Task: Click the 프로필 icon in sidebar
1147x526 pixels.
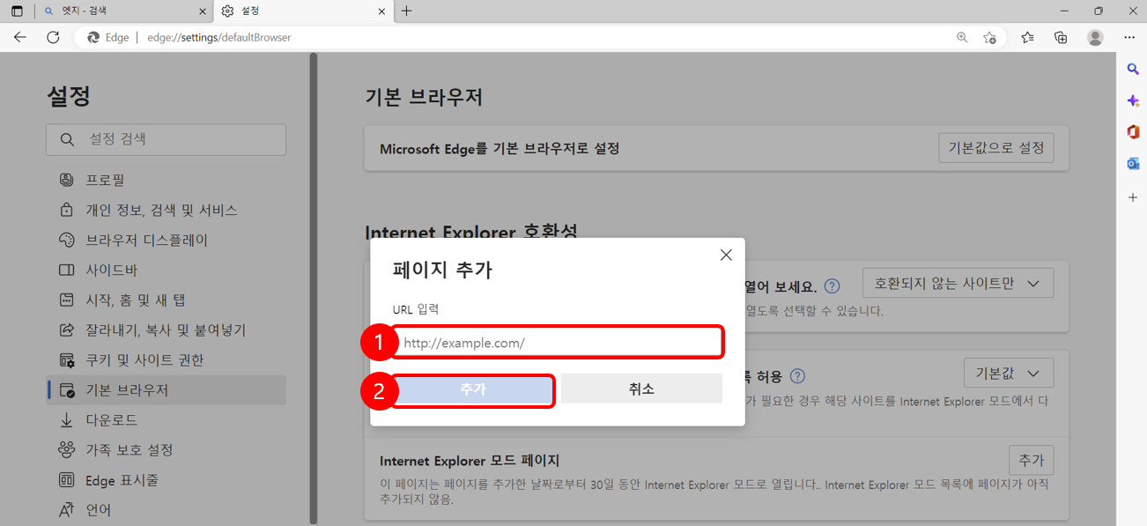Action: coord(66,180)
